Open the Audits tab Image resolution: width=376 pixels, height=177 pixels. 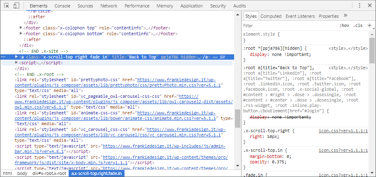click(239, 6)
